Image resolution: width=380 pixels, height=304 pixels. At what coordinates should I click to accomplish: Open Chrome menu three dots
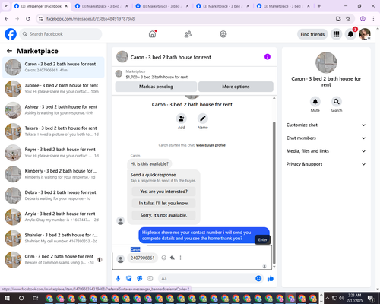(x=373, y=18)
